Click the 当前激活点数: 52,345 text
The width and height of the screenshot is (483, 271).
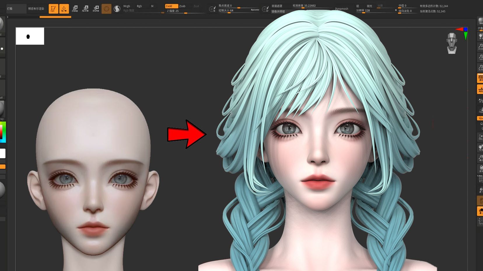tap(433, 11)
